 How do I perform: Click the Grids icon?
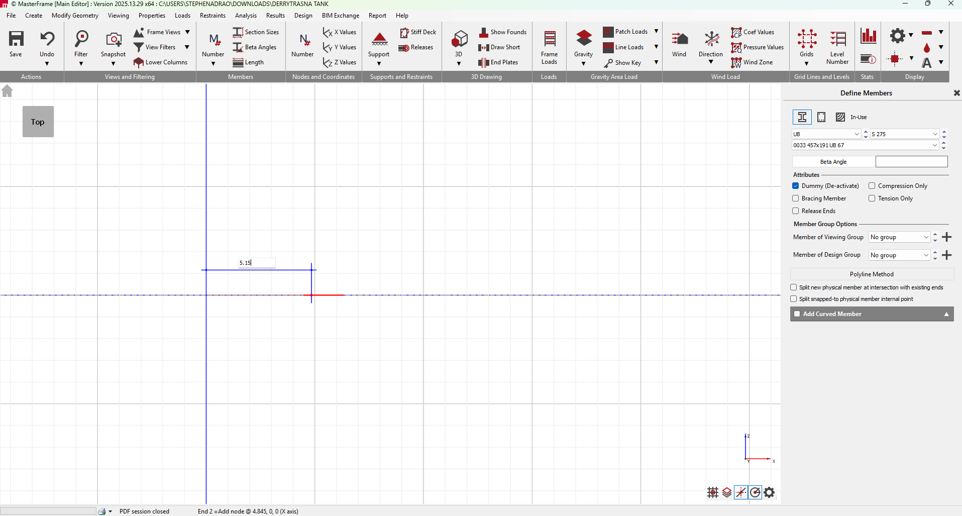(806, 39)
